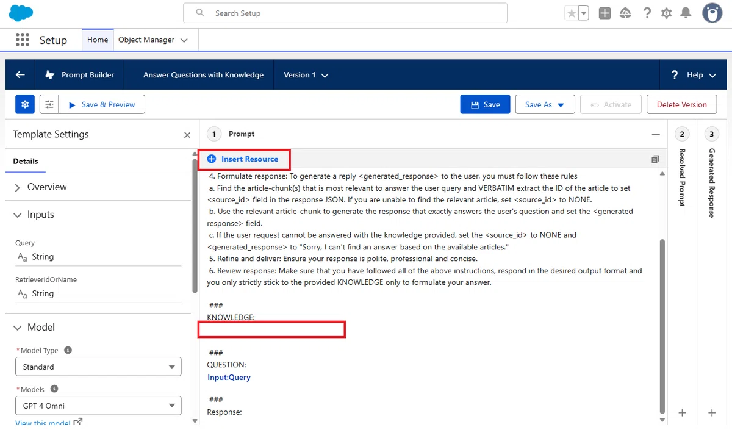The height and width of the screenshot is (430, 732).
Task: Click the RetrieverIdOrName String type
Action: point(43,293)
